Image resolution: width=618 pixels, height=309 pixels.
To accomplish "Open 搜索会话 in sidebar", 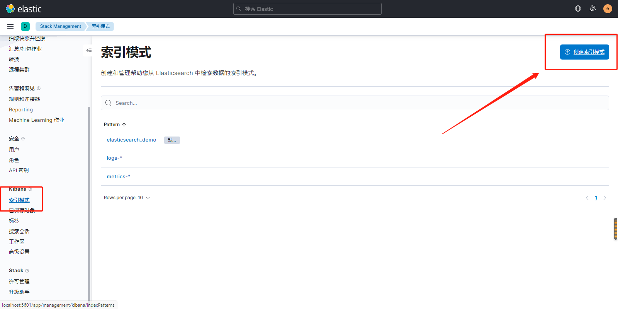I will [19, 231].
